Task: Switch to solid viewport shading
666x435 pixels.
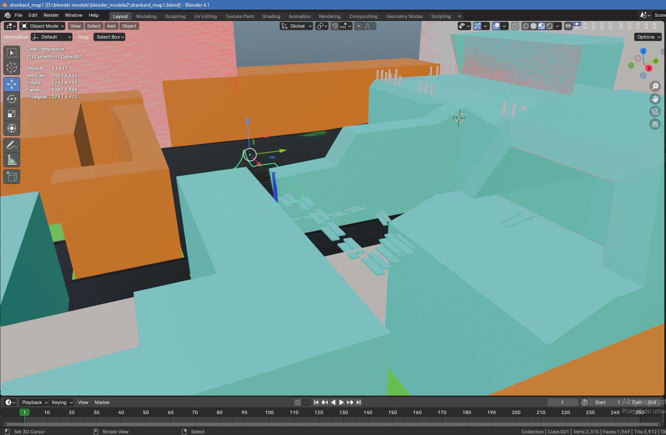Action: click(534, 26)
